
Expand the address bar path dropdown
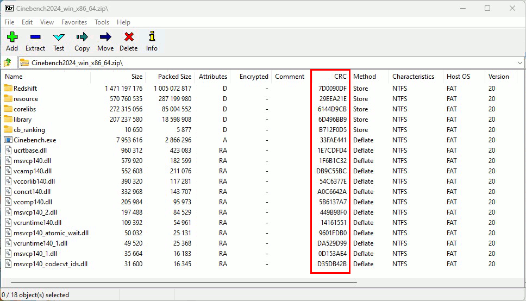(519, 62)
